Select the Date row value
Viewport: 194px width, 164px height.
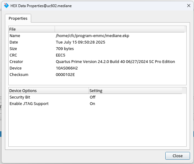tap(80, 42)
